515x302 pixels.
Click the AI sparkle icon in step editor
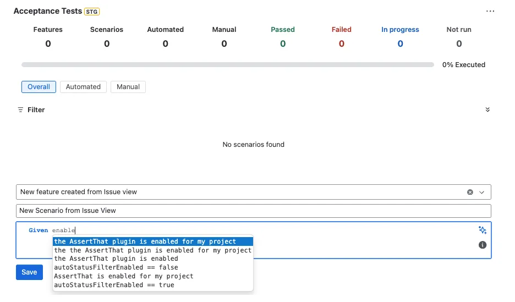[x=482, y=230]
